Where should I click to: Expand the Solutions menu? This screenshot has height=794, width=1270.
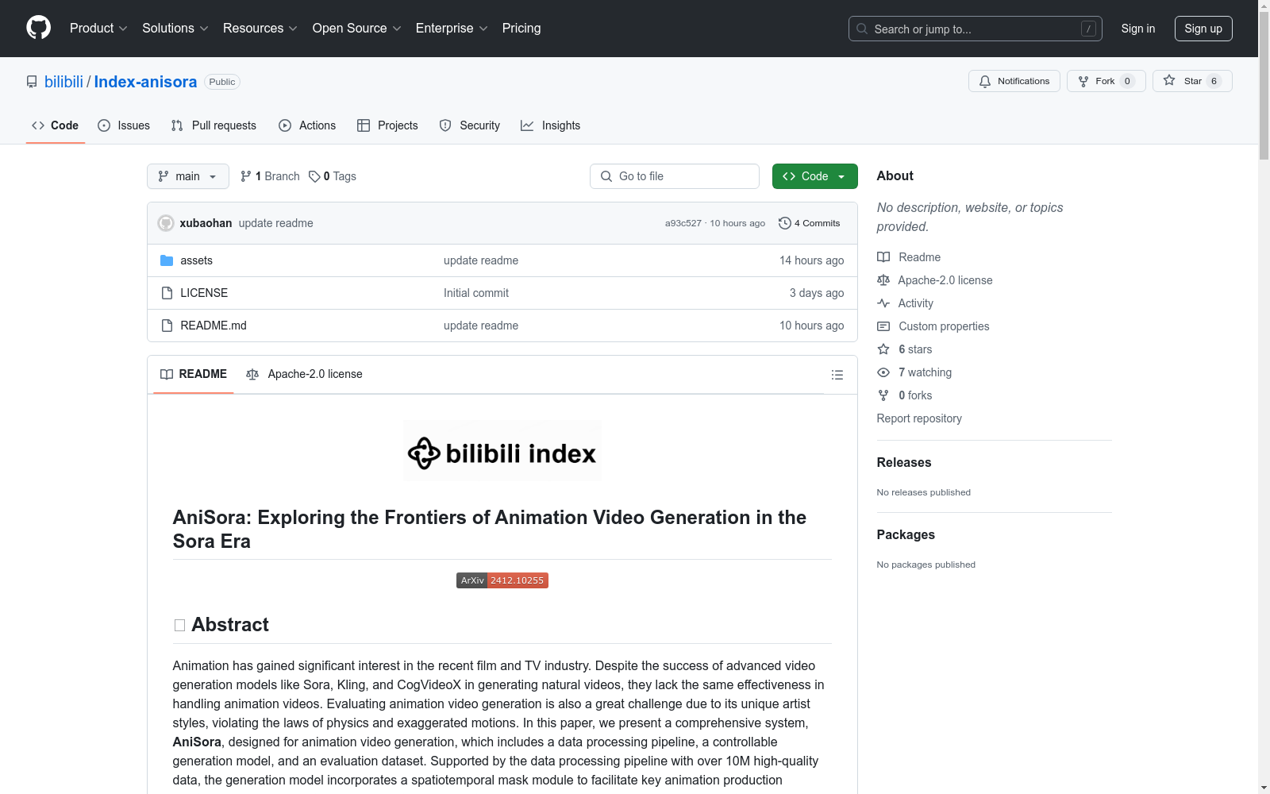(175, 29)
